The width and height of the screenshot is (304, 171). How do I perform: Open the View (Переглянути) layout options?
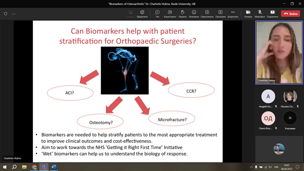(207, 14)
